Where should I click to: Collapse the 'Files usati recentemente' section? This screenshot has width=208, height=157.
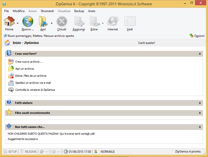(200, 113)
